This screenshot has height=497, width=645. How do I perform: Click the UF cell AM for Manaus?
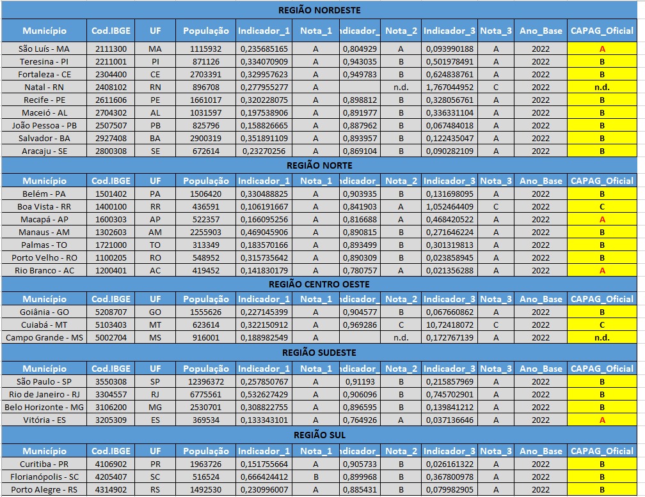pos(155,232)
